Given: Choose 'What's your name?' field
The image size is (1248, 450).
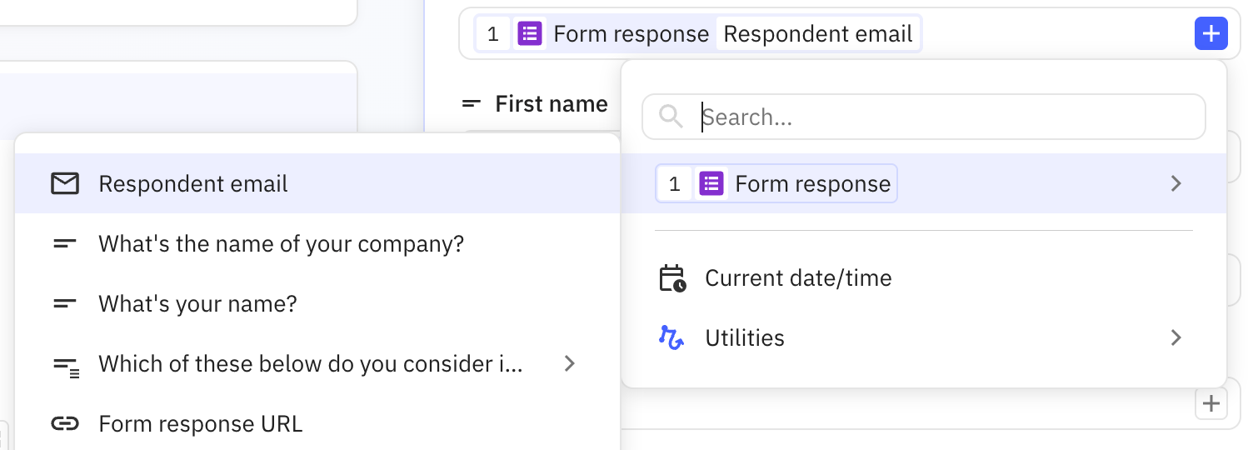Looking at the screenshot, I should [x=197, y=304].
